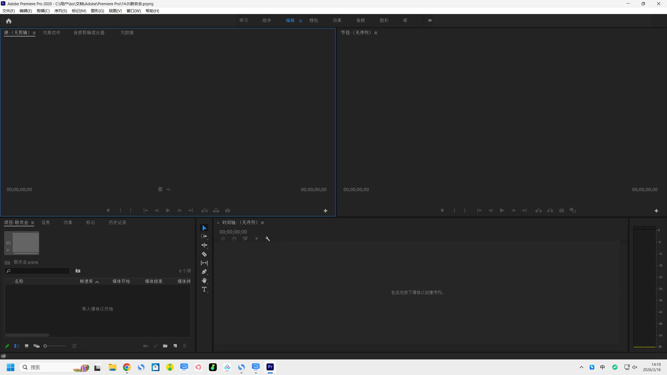Open the 序列(S) menu
The width and height of the screenshot is (667, 375).
click(x=61, y=11)
